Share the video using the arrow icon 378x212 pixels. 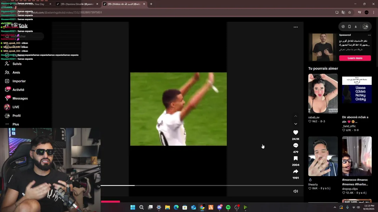click(296, 171)
